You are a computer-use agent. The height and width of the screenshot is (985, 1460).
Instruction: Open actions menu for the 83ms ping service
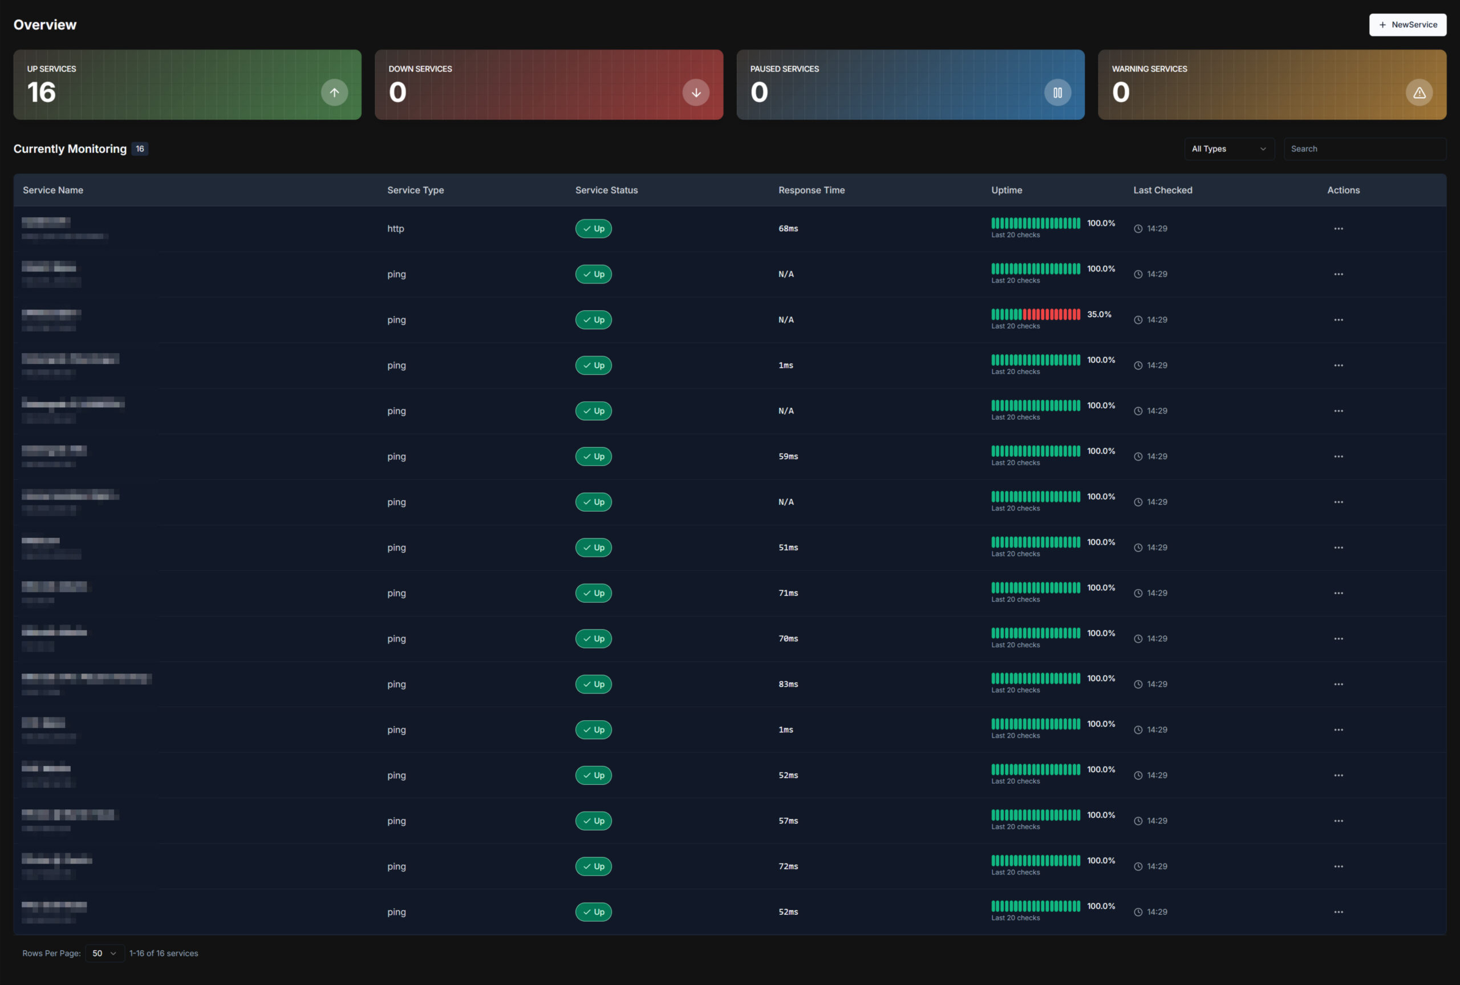1338,684
